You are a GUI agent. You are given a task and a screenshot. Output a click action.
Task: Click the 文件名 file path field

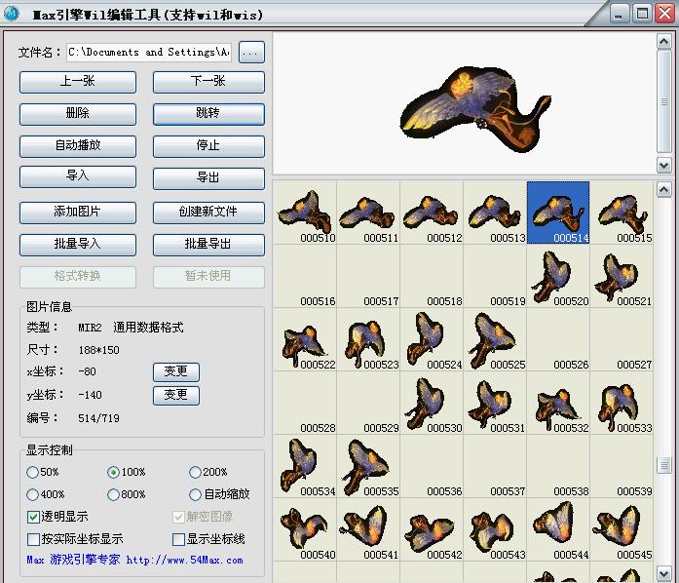pos(148,53)
